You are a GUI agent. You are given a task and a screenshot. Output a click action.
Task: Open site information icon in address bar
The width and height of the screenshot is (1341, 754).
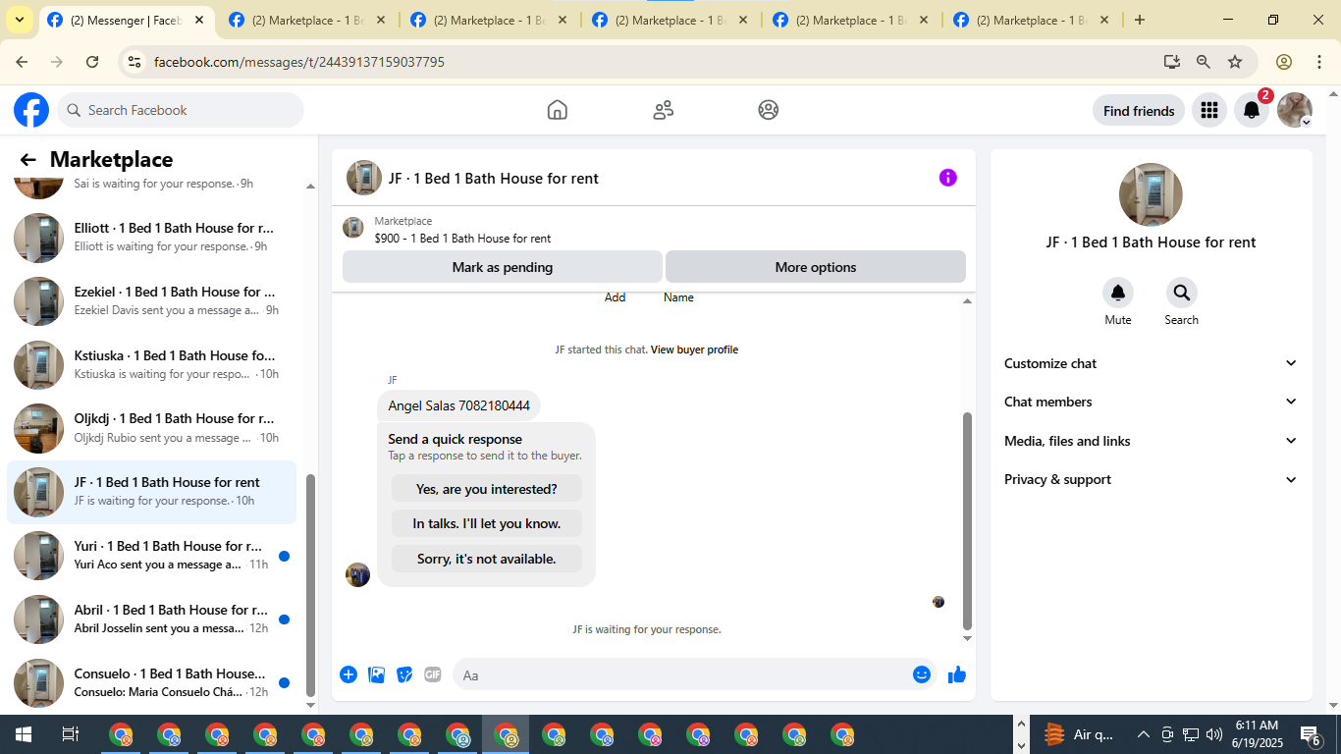(x=135, y=62)
